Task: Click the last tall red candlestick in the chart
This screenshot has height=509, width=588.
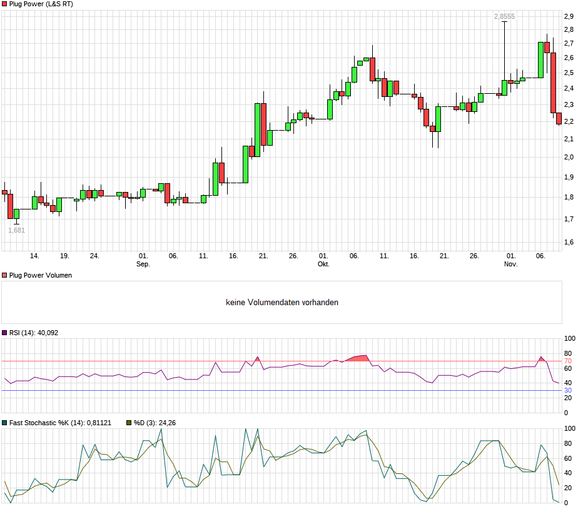Action: [553, 83]
